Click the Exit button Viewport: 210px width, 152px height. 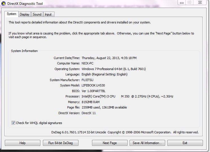[185, 143]
